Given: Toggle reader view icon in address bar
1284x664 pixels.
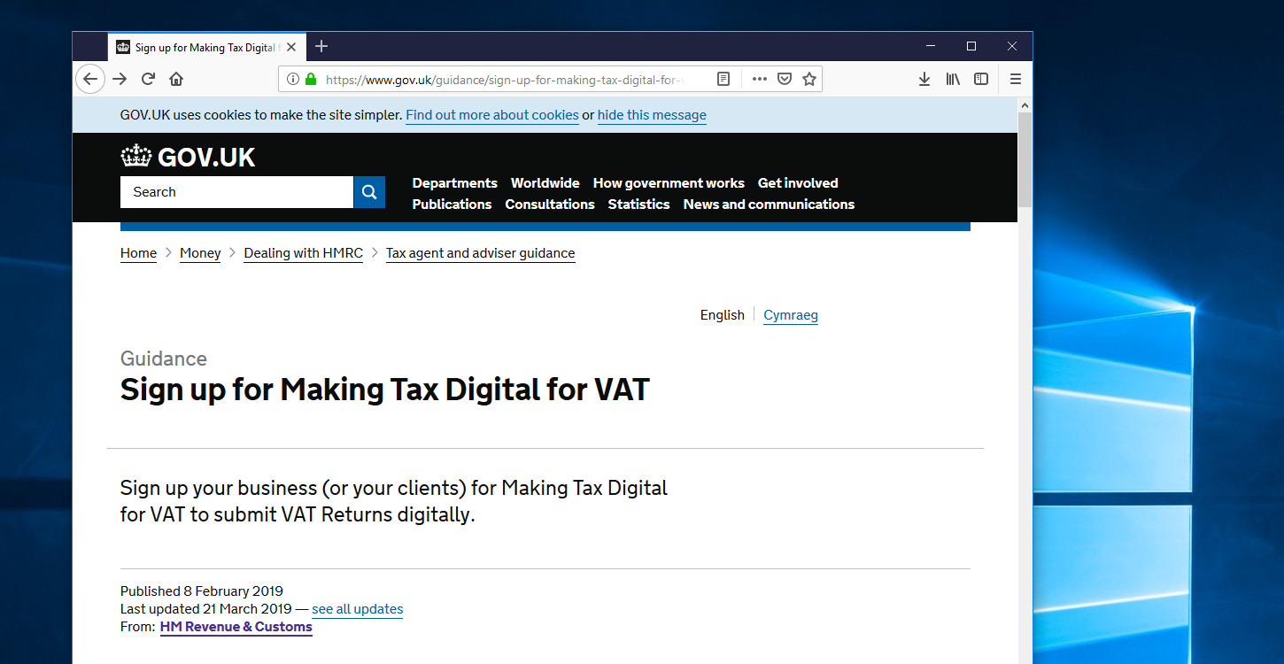Looking at the screenshot, I should 723,79.
